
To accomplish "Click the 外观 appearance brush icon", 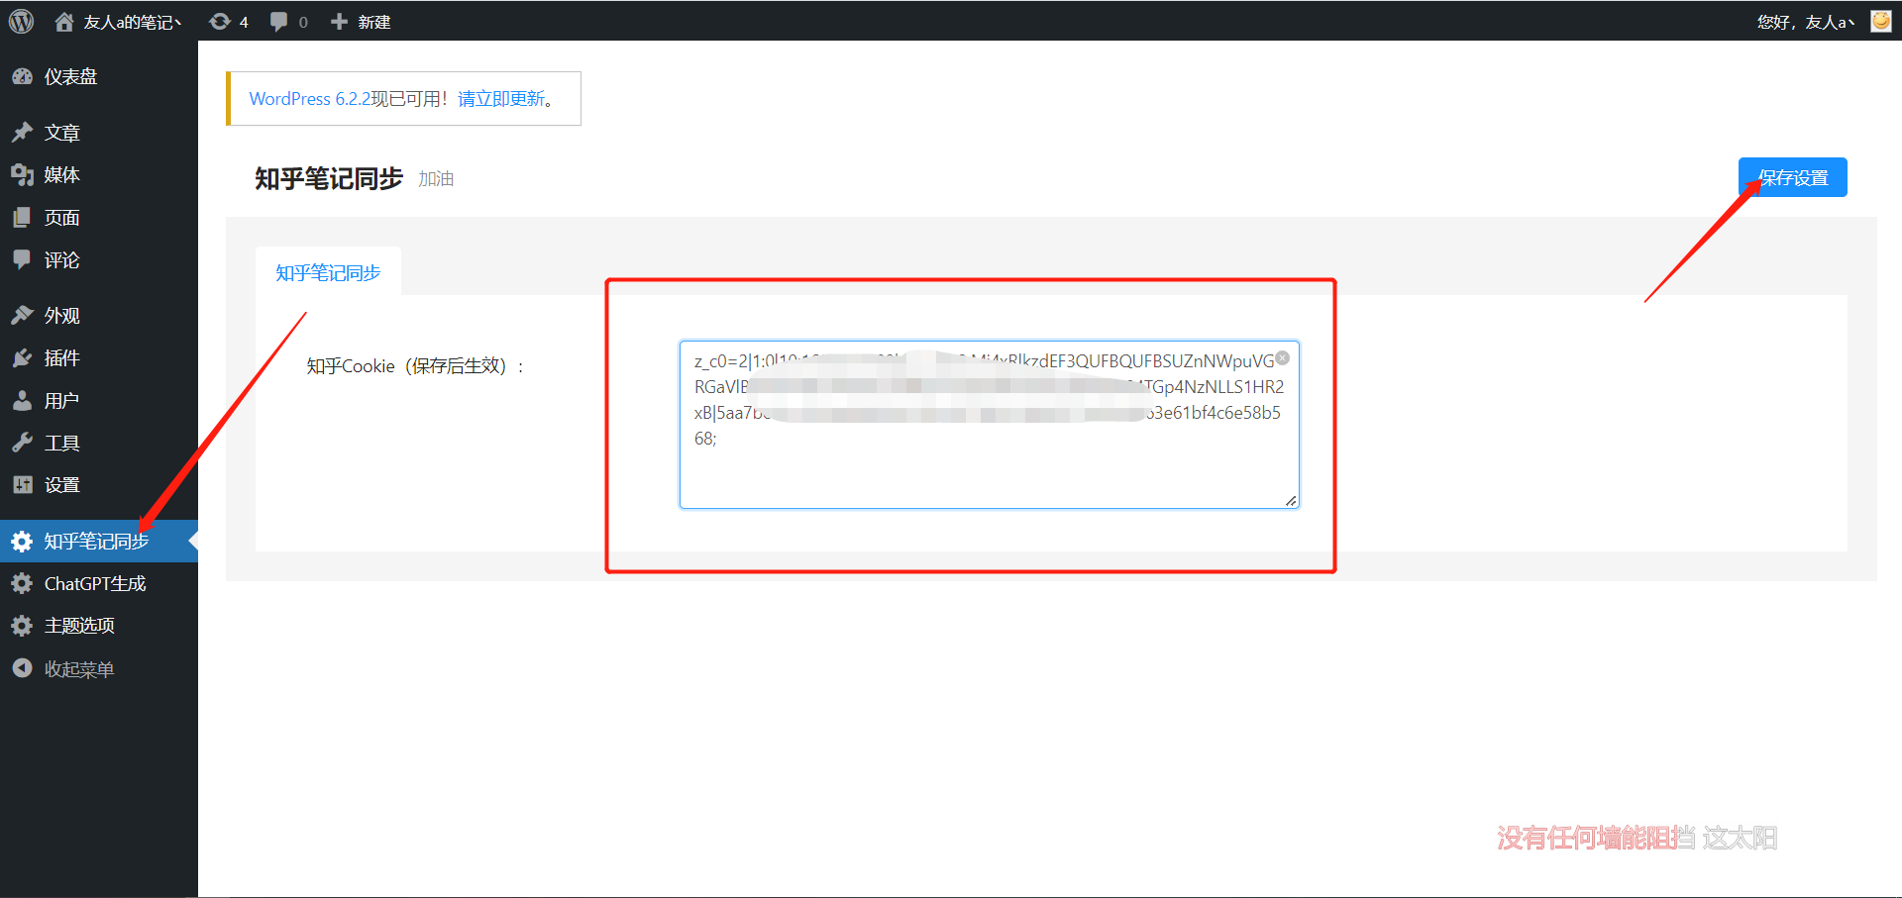I will 22,315.
